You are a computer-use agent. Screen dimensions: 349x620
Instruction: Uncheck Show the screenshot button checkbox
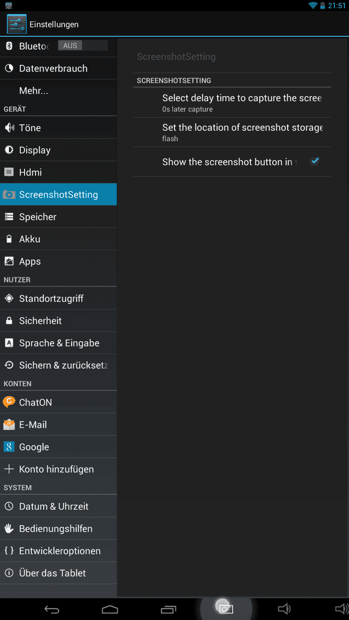coord(314,161)
